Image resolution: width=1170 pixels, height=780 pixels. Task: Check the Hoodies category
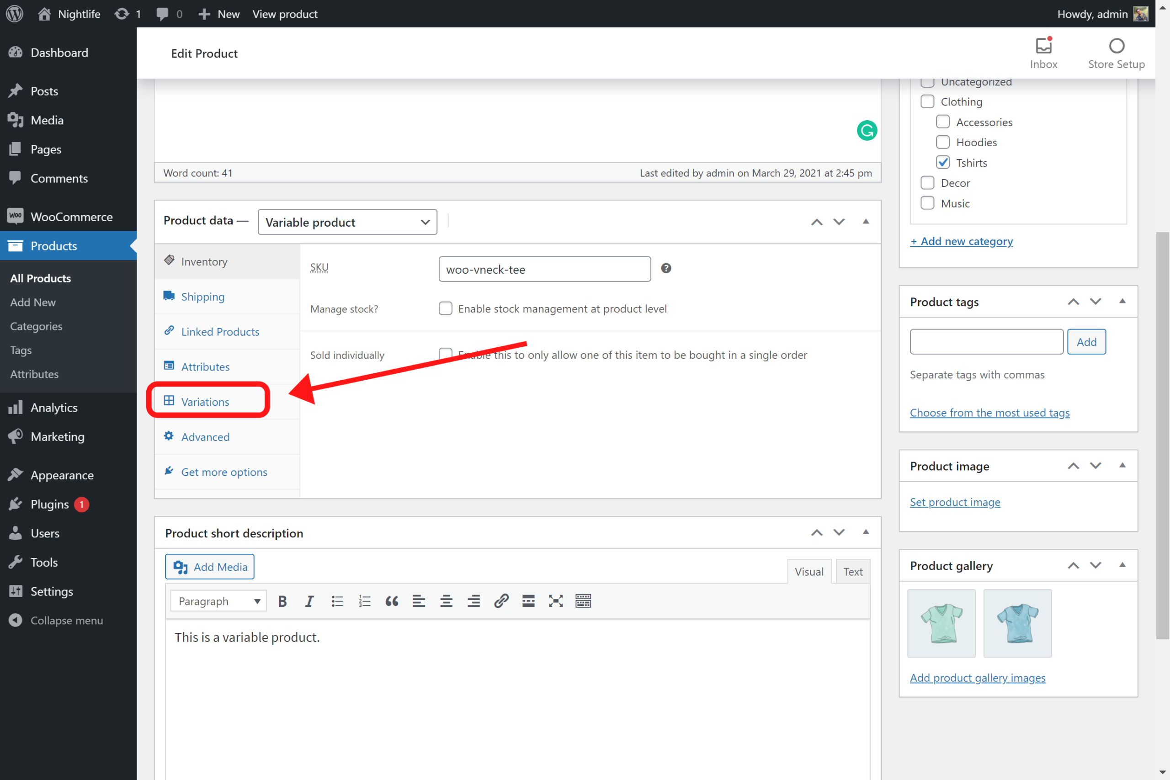[x=943, y=142]
